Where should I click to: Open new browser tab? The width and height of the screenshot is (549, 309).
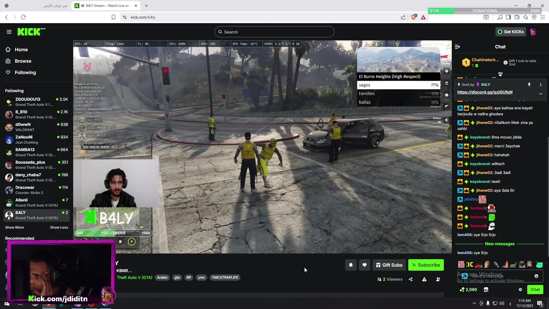[146, 6]
